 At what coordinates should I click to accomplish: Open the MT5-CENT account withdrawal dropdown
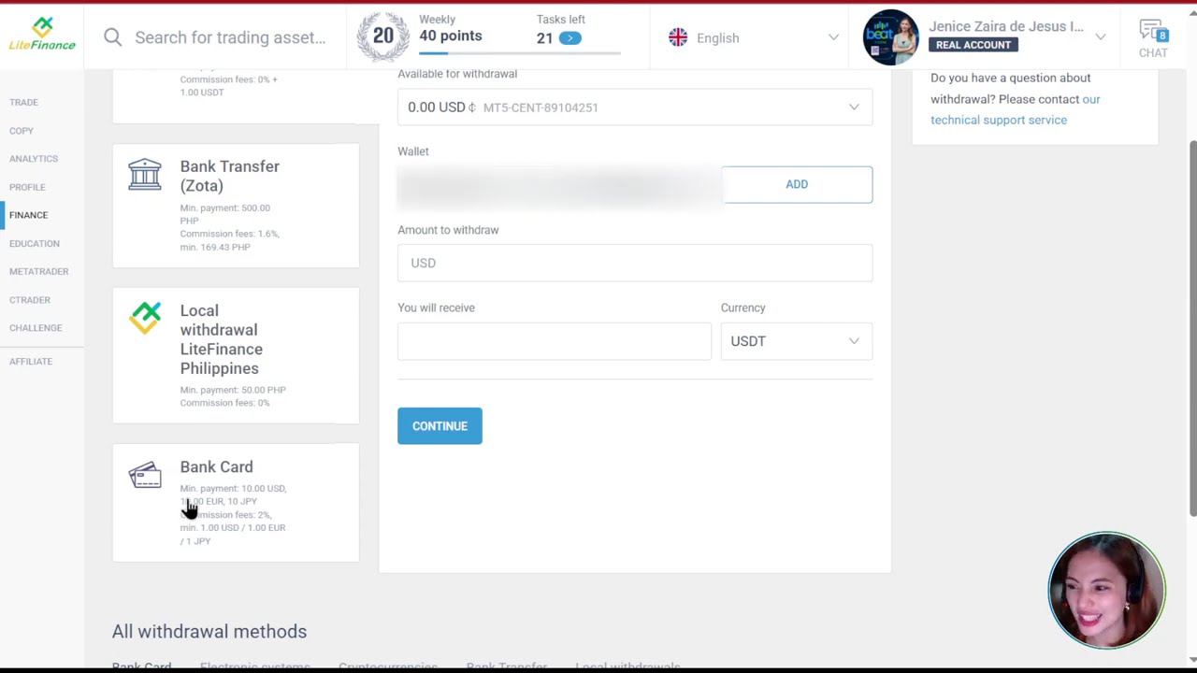635,107
